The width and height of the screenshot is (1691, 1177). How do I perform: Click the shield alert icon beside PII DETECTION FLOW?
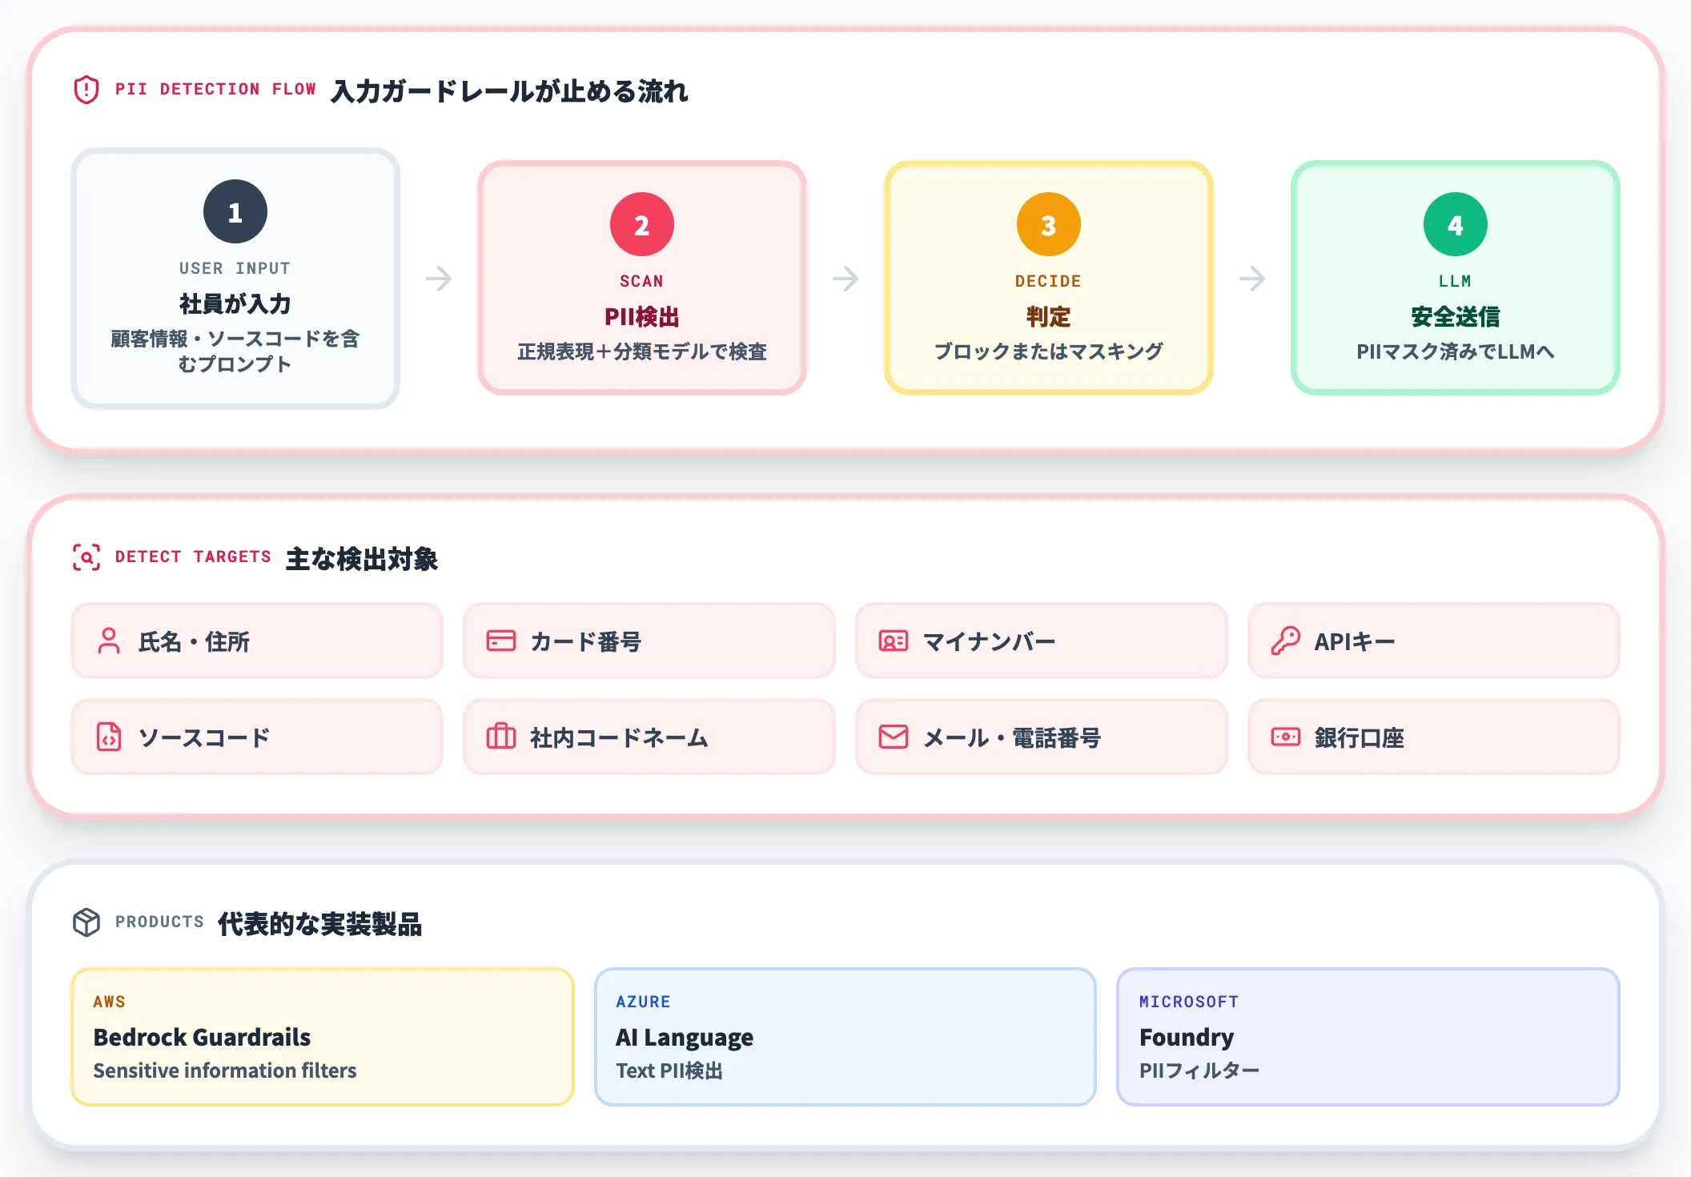point(86,90)
